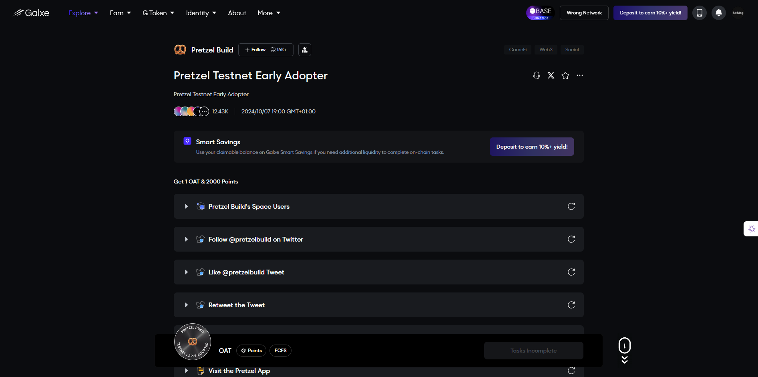
Task: Click the Wrong Network button
Action: (x=584, y=13)
